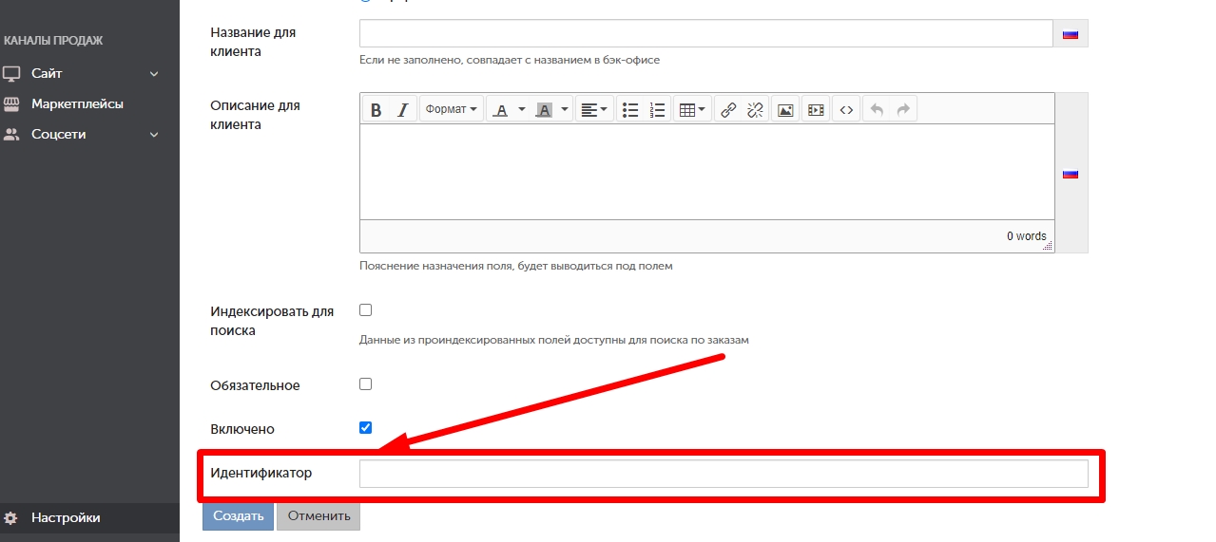Toggle italic formatting in description editor

pyautogui.click(x=402, y=110)
